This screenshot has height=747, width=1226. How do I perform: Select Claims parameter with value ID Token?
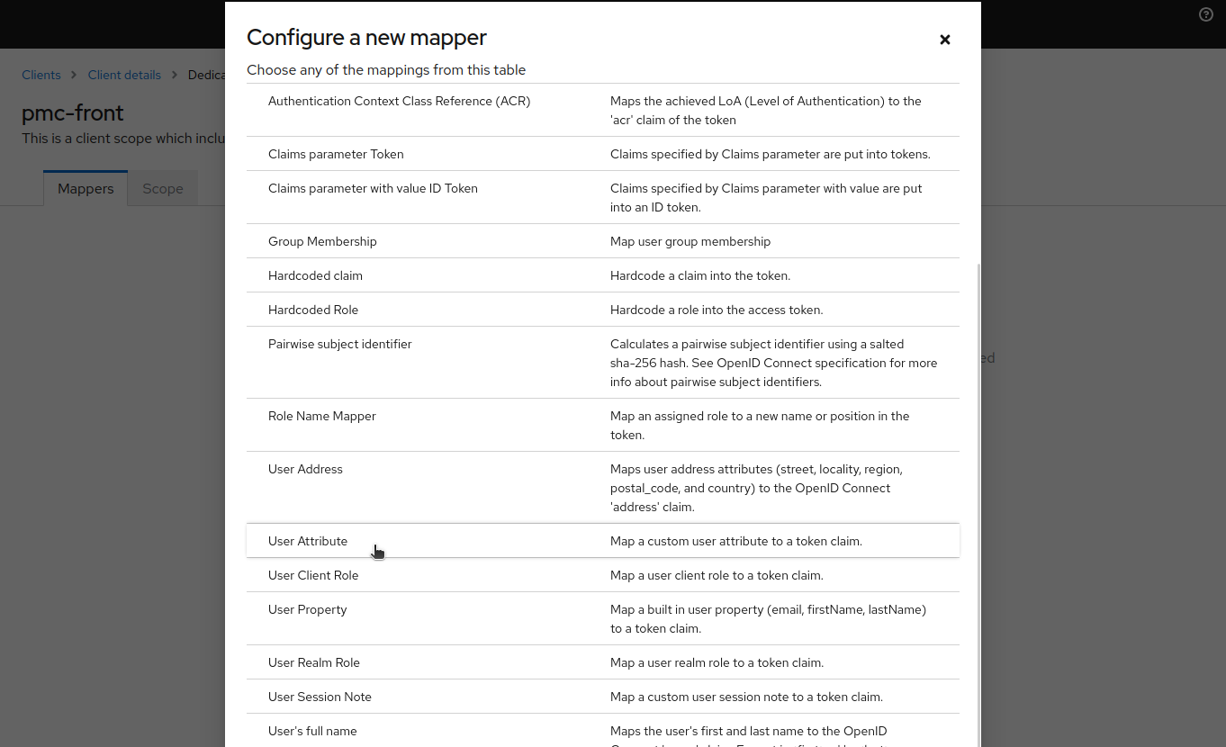tap(373, 188)
